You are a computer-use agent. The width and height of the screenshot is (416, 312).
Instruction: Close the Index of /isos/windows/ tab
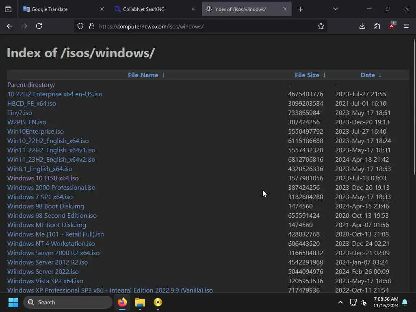click(285, 9)
